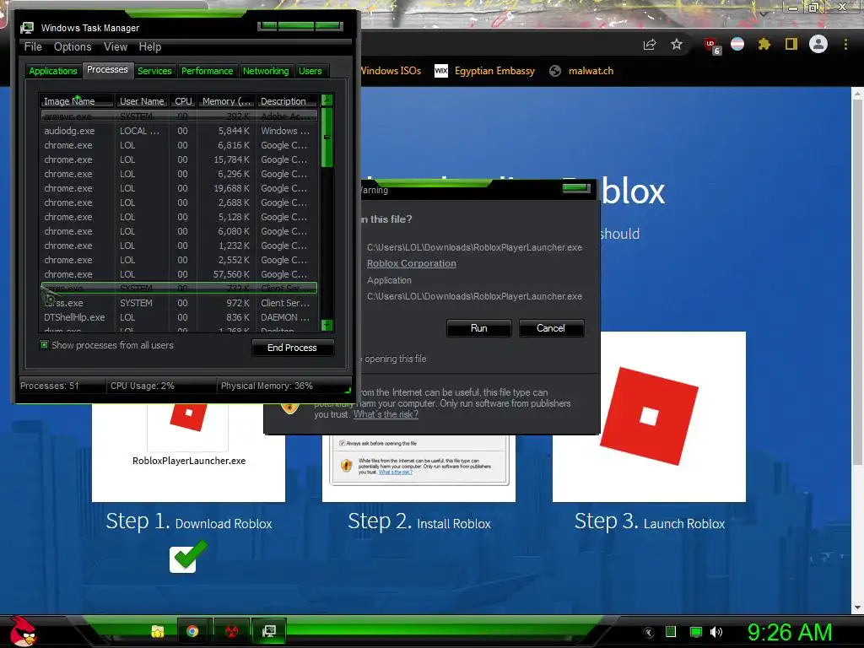Click the End Process button
The image size is (864, 648).
pos(292,348)
